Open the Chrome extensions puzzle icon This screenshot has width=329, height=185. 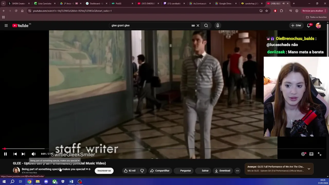click(281, 11)
